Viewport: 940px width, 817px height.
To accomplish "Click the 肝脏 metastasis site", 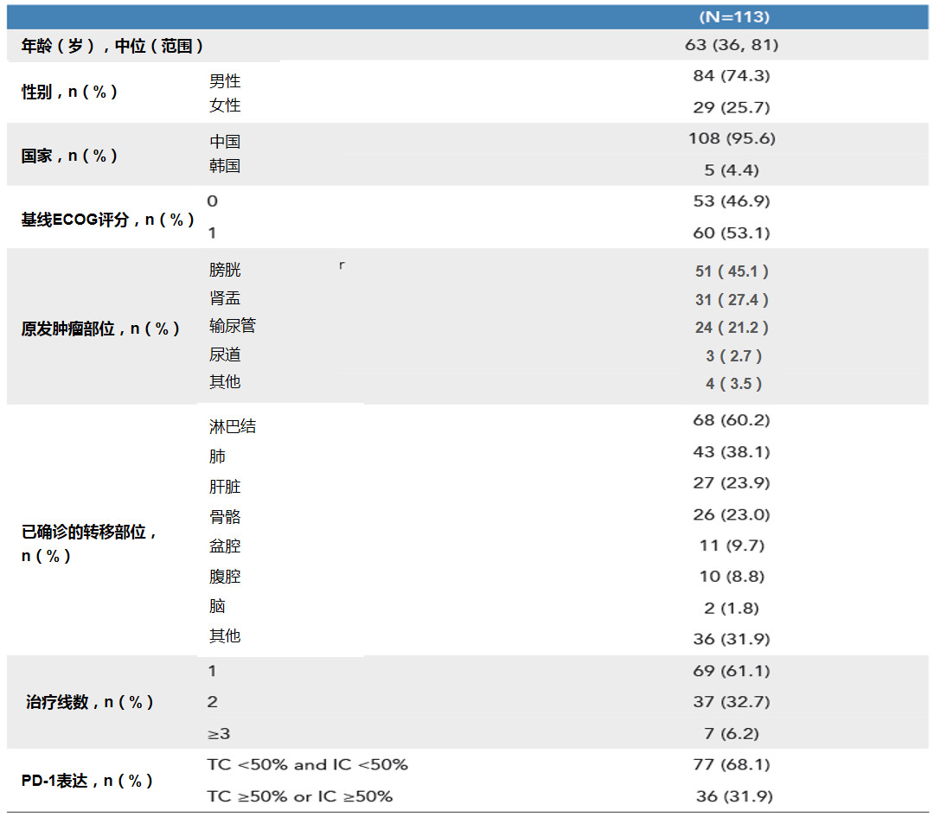I will [225, 486].
